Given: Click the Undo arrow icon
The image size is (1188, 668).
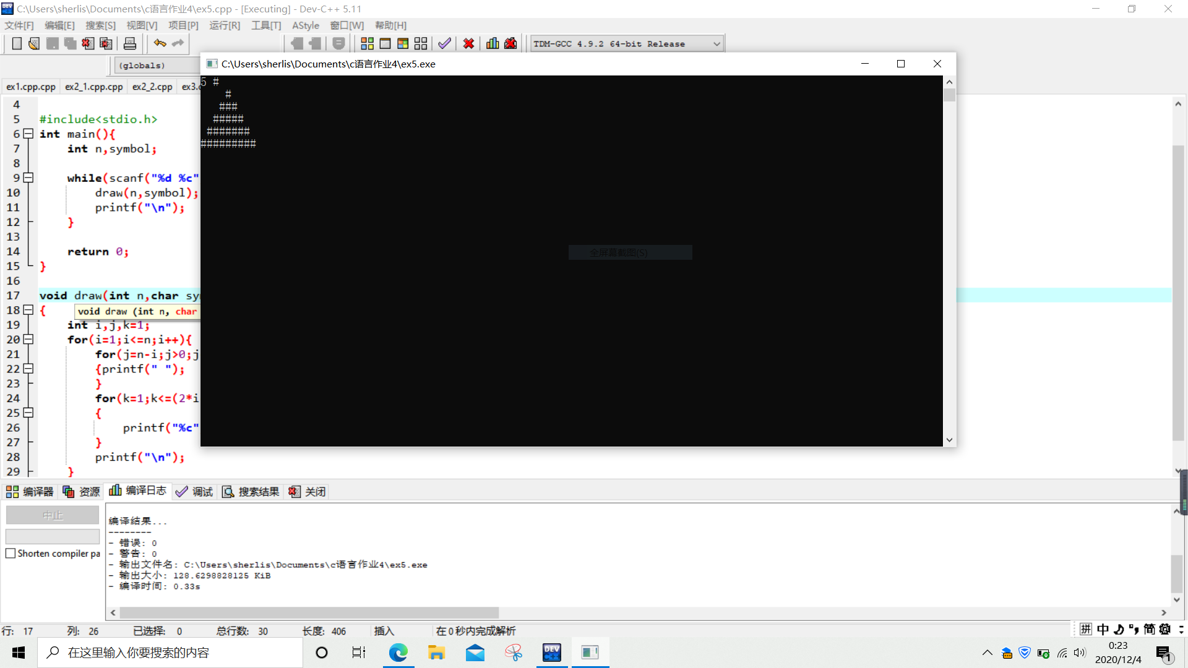Looking at the screenshot, I should click(160, 43).
